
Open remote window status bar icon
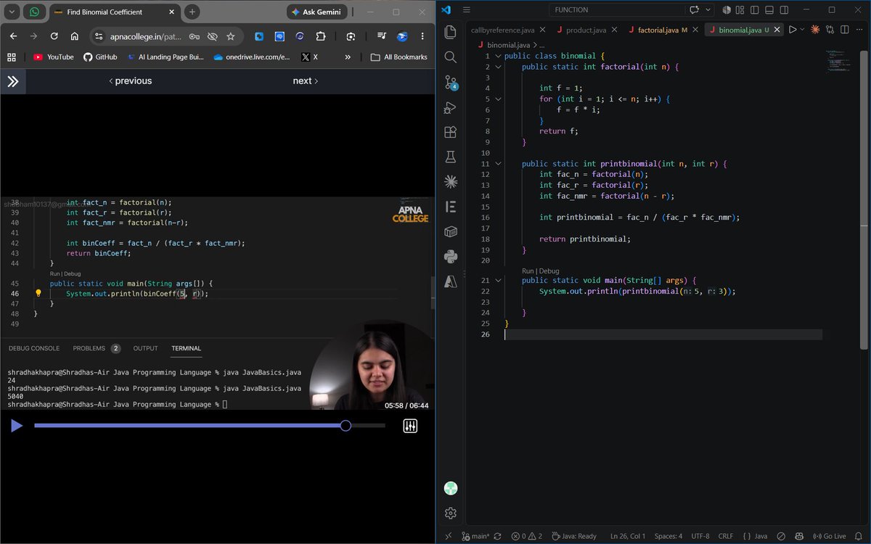[448, 536]
